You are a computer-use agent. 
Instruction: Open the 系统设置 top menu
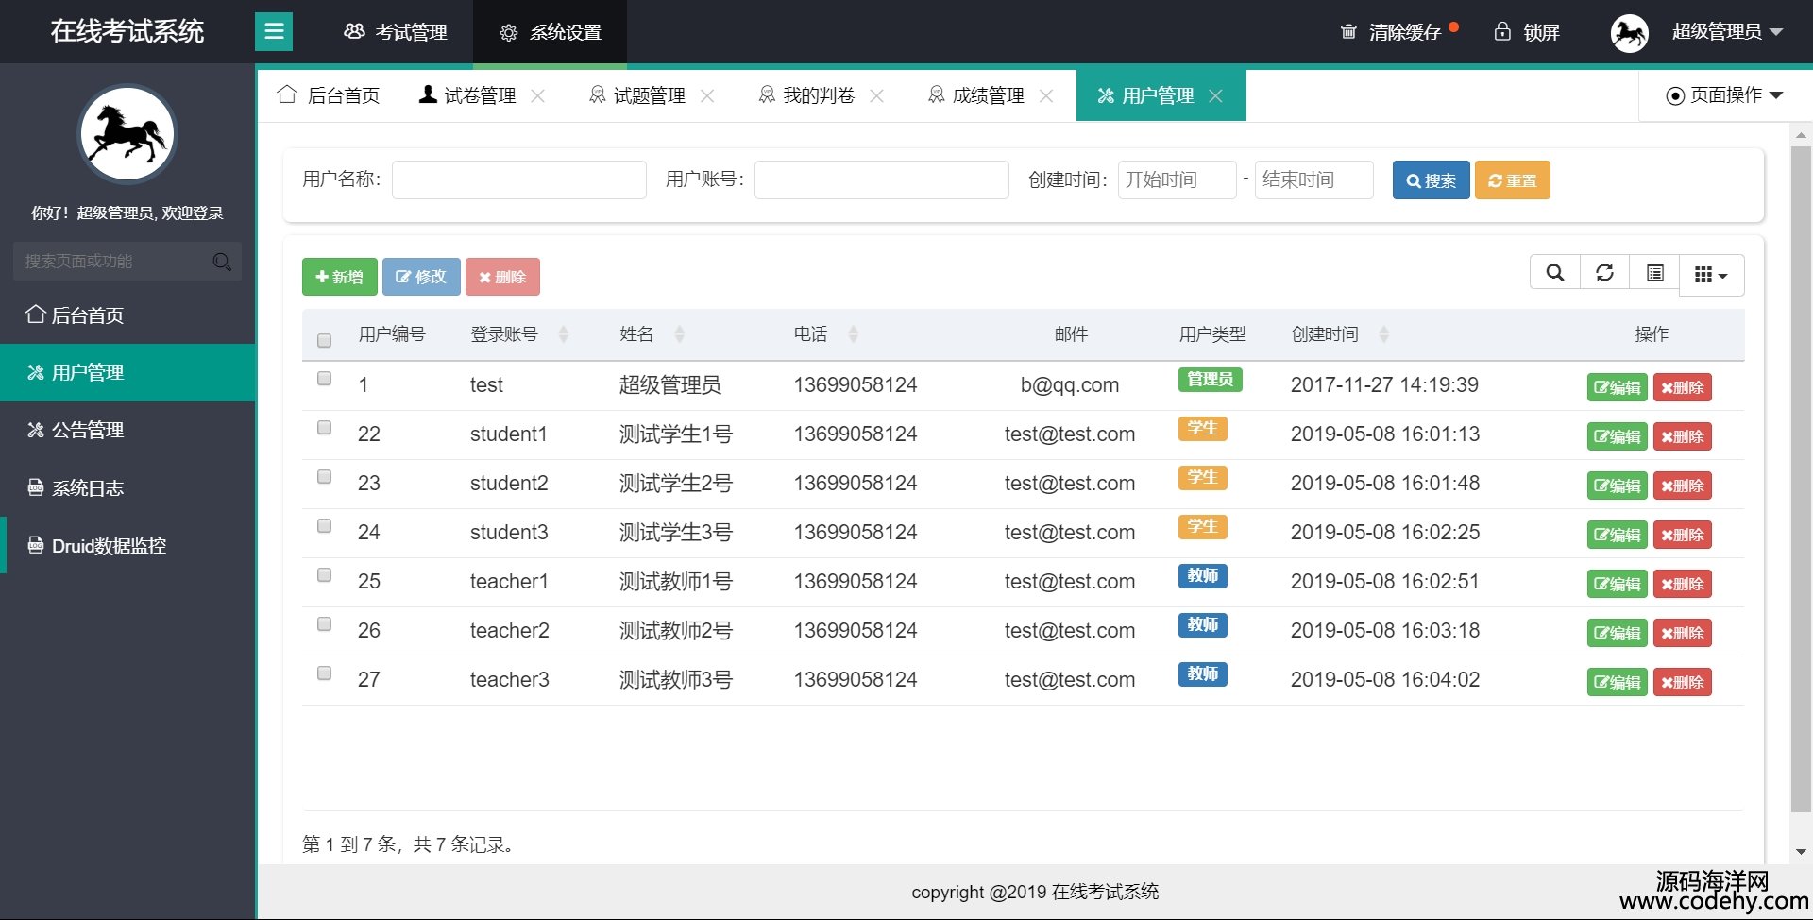tap(550, 32)
